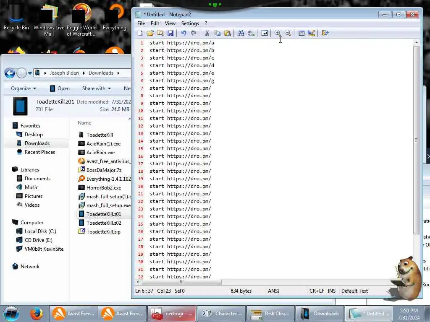Click the Find binoculars icon in Notepad2
This screenshot has width=430, height=322.
(241, 33)
